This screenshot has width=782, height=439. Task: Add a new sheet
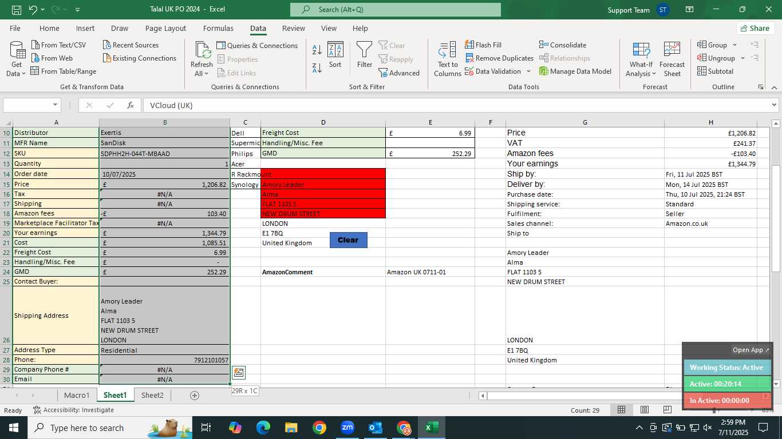coord(194,396)
